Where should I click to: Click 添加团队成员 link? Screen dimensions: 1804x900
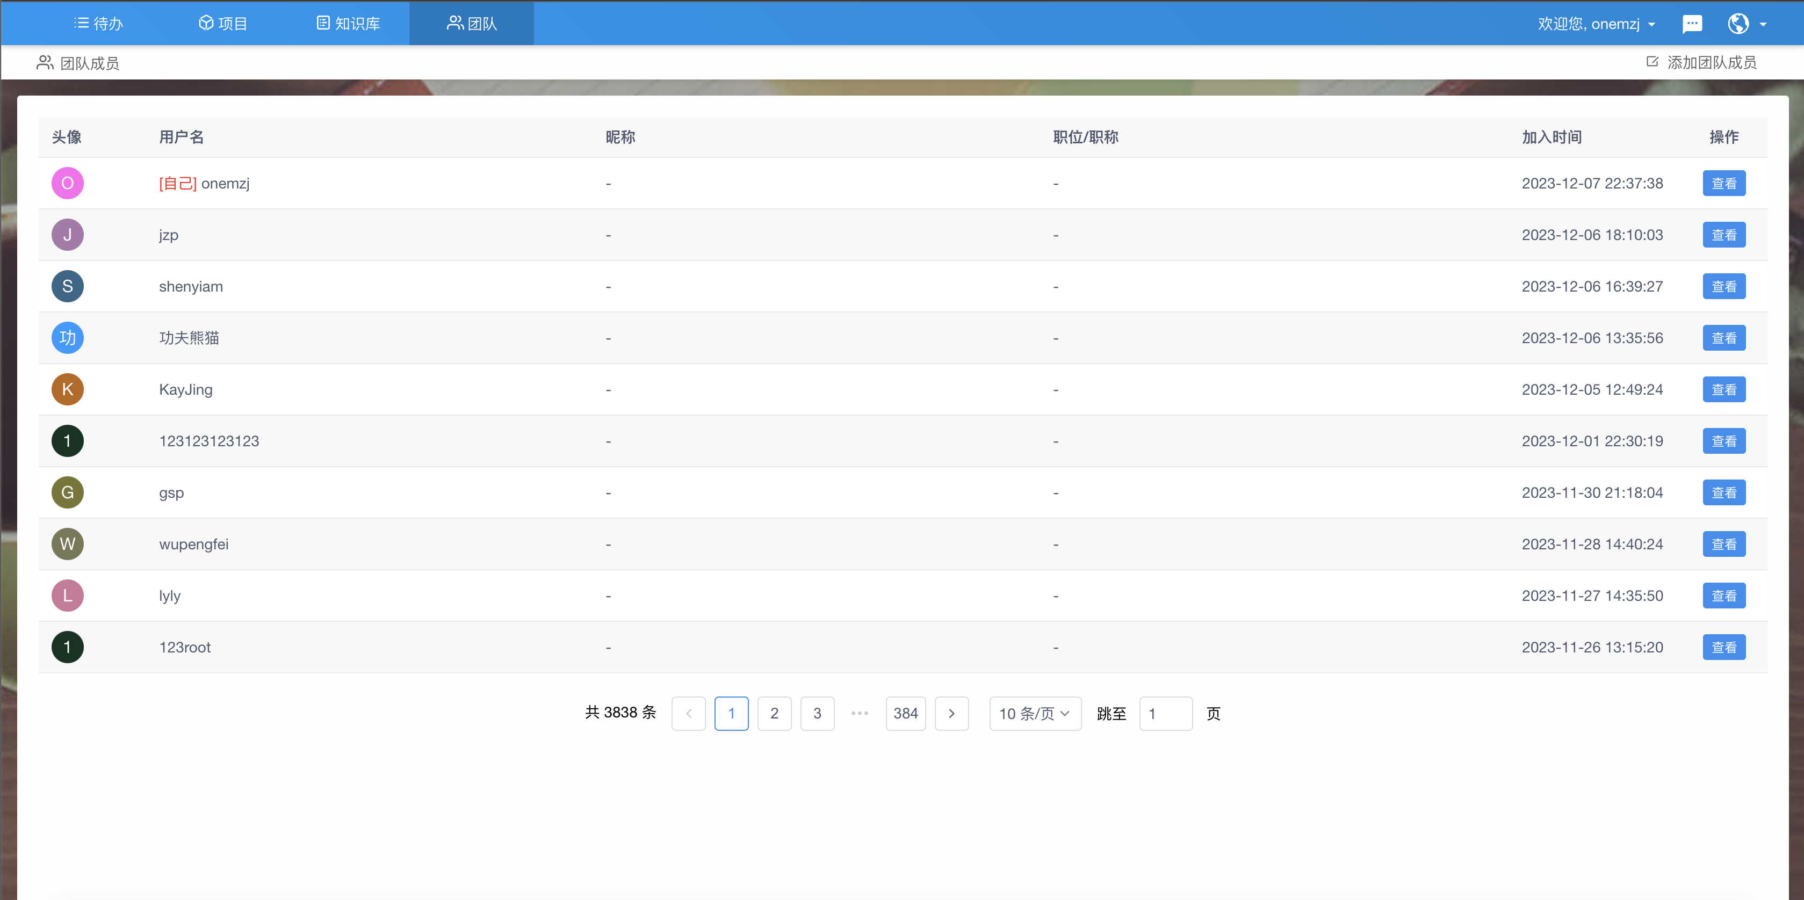coord(1702,62)
